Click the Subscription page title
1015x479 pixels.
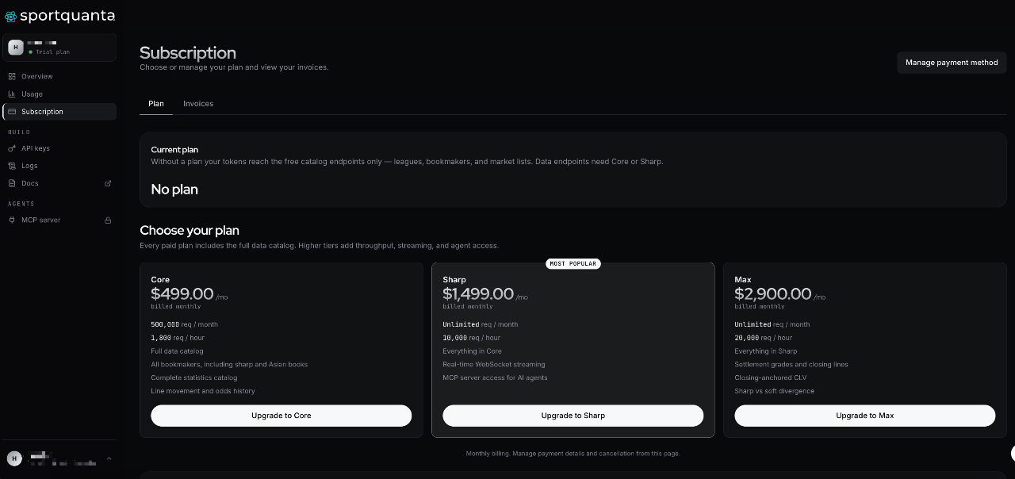click(x=188, y=52)
